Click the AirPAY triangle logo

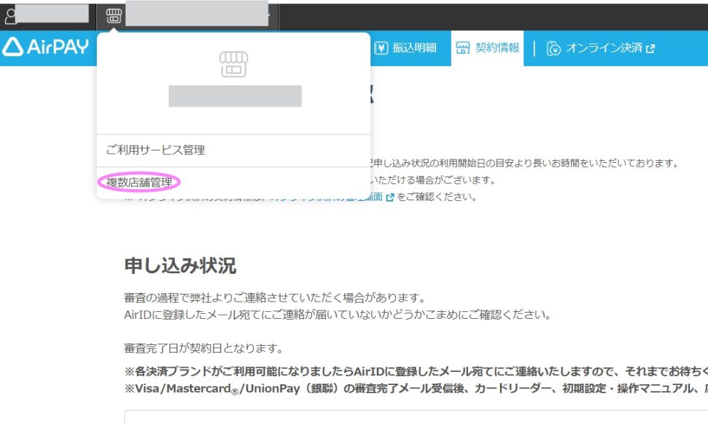[x=13, y=47]
